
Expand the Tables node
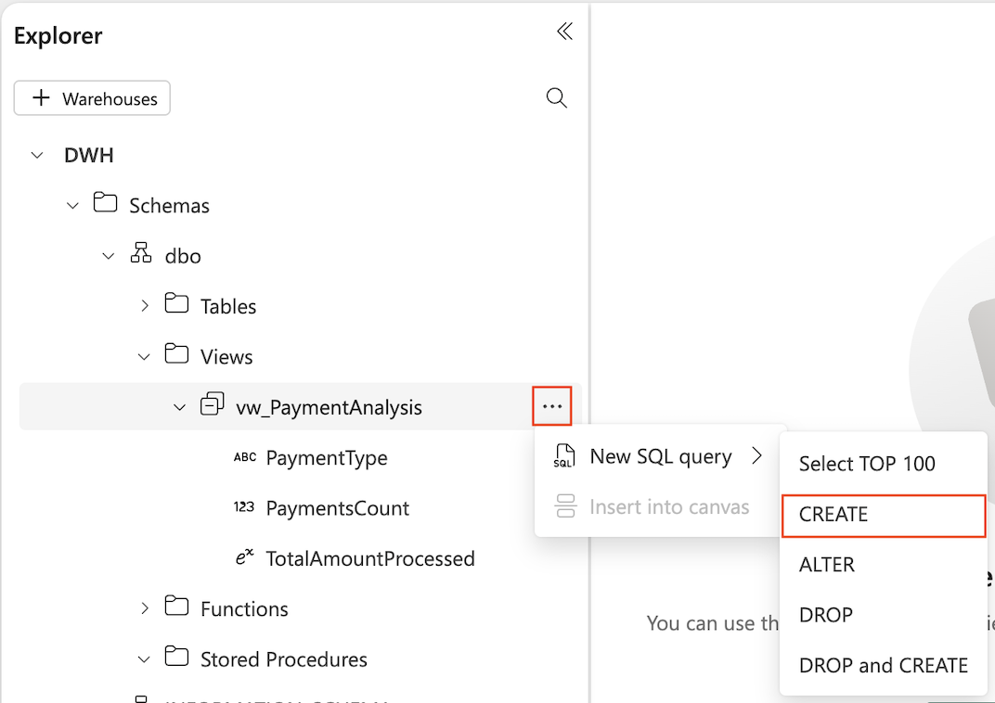tap(146, 305)
